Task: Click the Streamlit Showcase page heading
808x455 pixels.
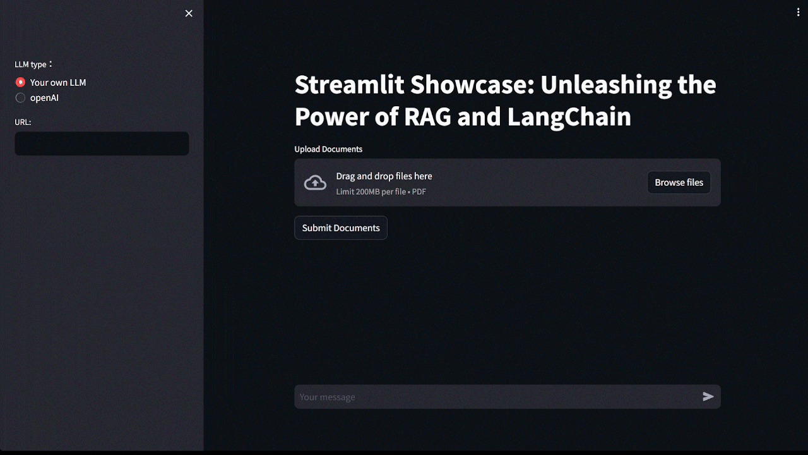Action: [x=505, y=100]
